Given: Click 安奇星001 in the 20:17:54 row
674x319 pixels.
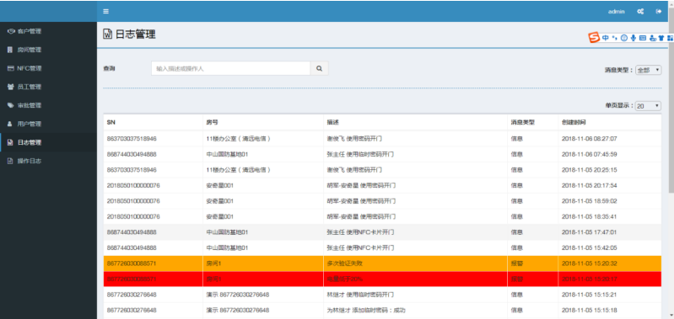Looking at the screenshot, I should tap(219, 185).
